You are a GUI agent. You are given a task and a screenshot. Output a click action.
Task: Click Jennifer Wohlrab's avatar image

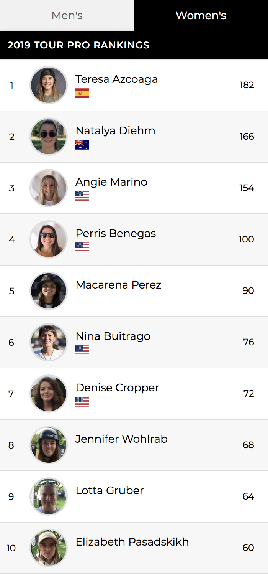48,445
